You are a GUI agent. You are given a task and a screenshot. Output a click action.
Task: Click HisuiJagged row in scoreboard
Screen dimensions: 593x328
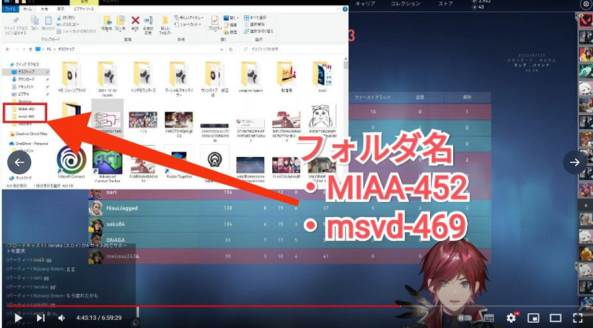(290, 208)
